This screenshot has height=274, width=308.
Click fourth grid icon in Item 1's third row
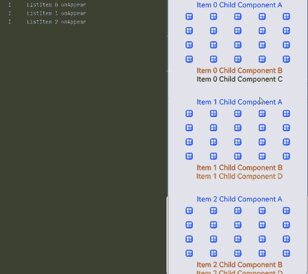[x=262, y=142]
